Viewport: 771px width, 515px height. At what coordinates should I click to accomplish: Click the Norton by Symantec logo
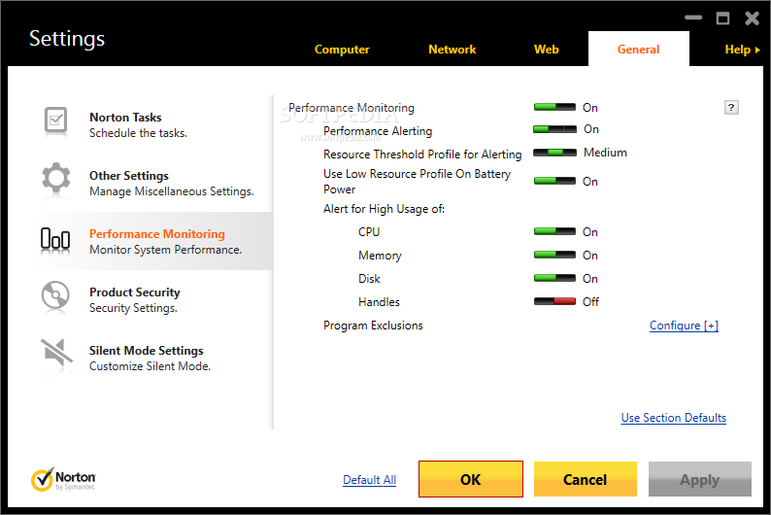64,479
